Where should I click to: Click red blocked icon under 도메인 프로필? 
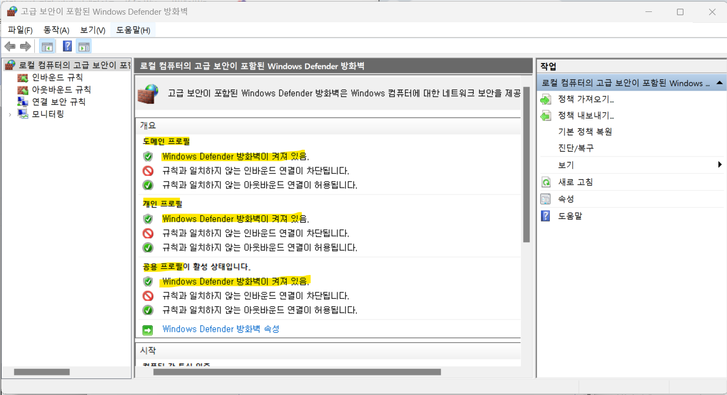pos(148,171)
